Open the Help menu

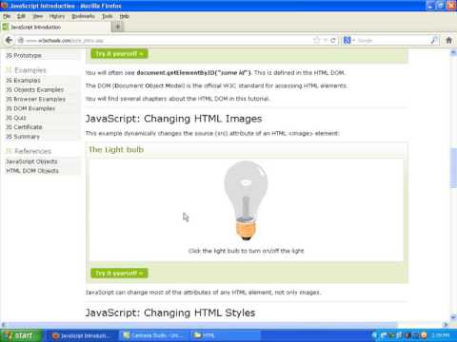[x=125, y=16]
